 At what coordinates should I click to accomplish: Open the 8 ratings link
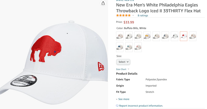click(x=143, y=15)
